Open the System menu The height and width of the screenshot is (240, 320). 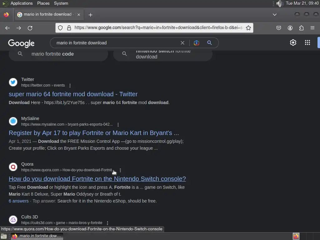click(61, 3)
